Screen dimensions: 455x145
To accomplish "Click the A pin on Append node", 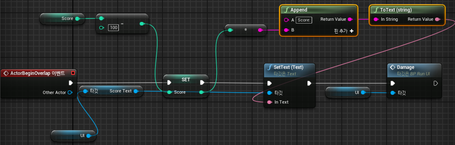I will pyautogui.click(x=286, y=20).
